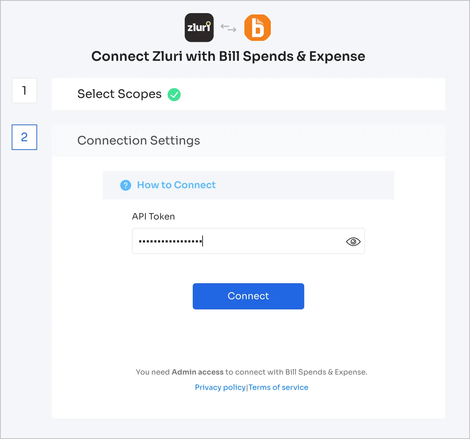Click the blue Connect button
The height and width of the screenshot is (439, 470).
248,296
